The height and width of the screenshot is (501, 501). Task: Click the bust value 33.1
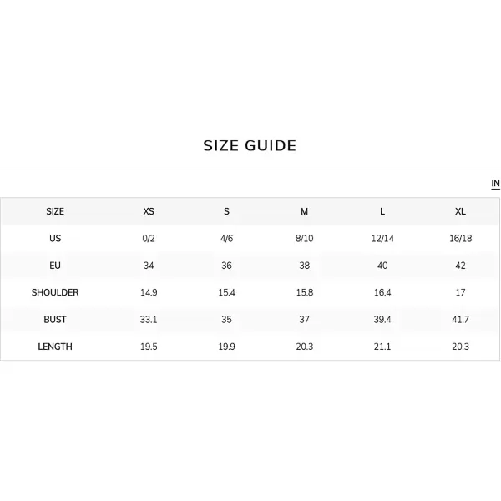(x=149, y=320)
